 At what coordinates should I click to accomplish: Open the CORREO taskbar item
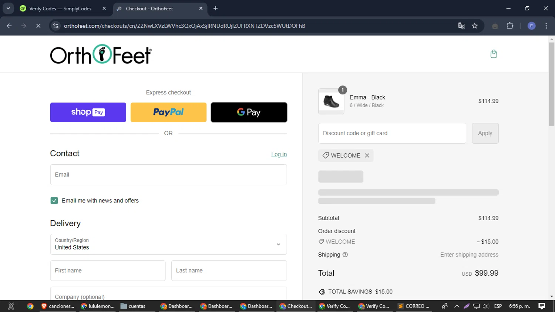tap(414, 306)
